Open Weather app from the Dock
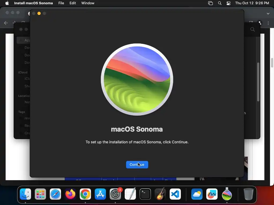The image size is (274, 205). click(197, 194)
